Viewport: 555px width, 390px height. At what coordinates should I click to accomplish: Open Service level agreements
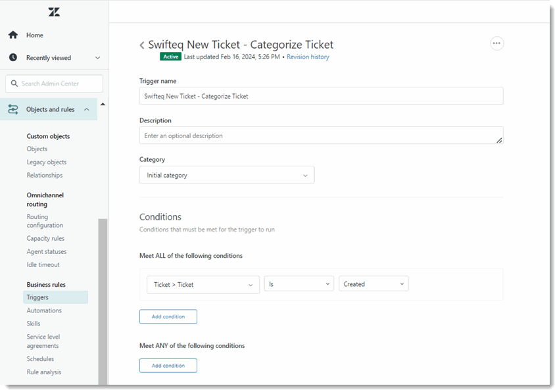tap(43, 341)
